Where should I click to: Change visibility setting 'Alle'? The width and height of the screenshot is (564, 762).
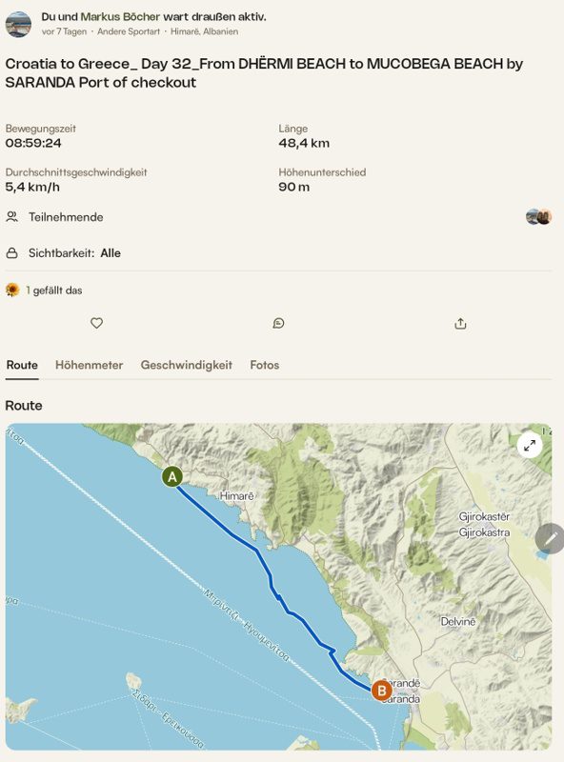[111, 253]
